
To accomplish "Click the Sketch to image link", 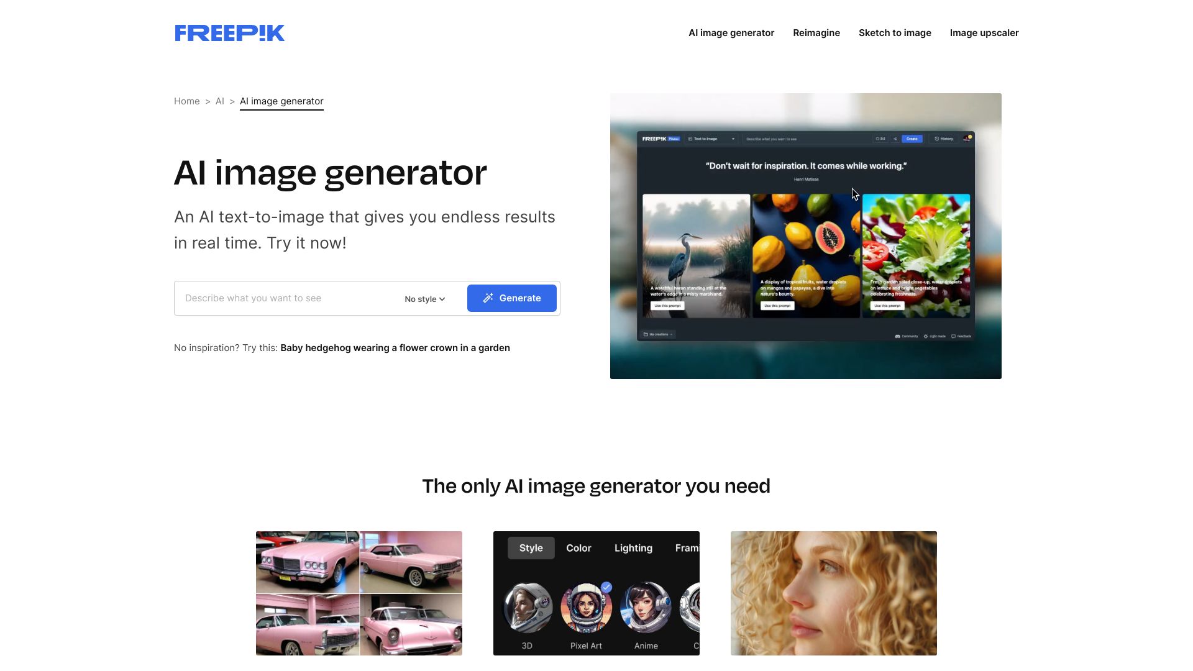I will pyautogui.click(x=895, y=33).
